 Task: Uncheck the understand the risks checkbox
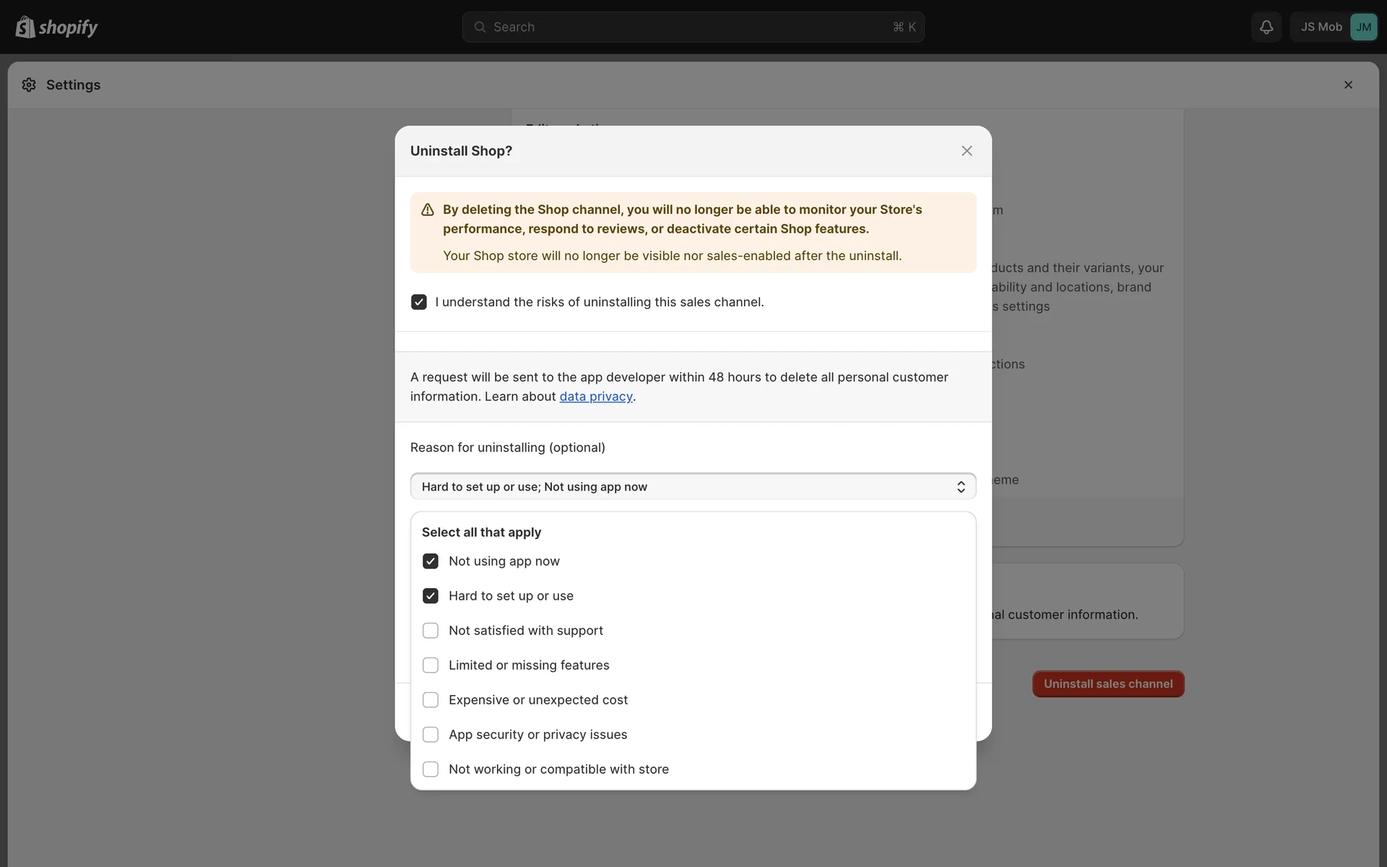click(x=419, y=302)
